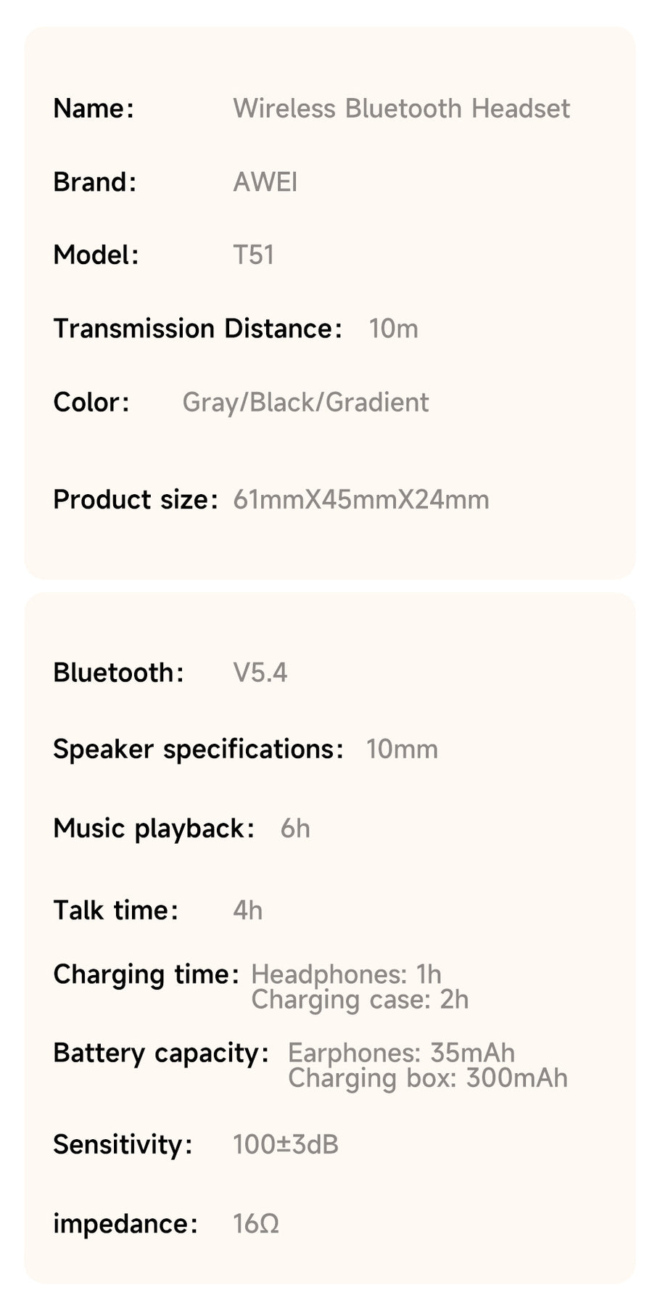Screen dimensions: 660x1306
Task: Select the "Earphones: 35mAh" battery text
Action: (401, 1053)
